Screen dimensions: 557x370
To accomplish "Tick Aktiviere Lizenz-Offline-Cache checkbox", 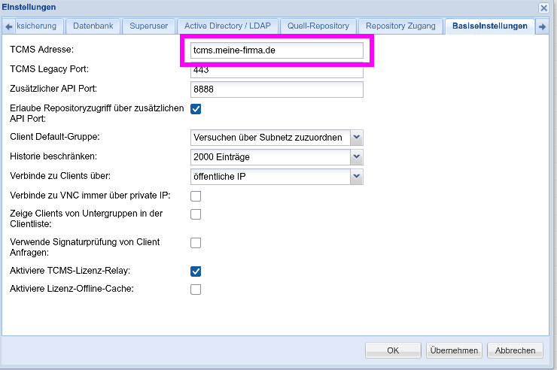I will [196, 290].
